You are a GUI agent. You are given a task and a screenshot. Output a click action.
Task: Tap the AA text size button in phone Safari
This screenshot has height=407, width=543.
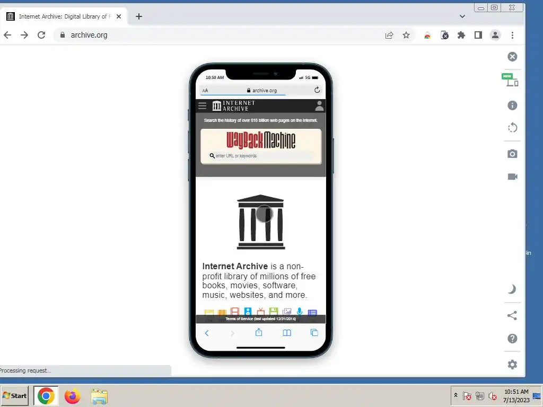point(205,90)
